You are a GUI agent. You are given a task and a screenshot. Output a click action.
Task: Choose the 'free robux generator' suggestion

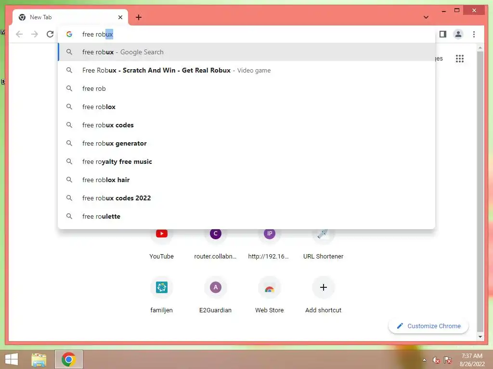(x=247, y=143)
